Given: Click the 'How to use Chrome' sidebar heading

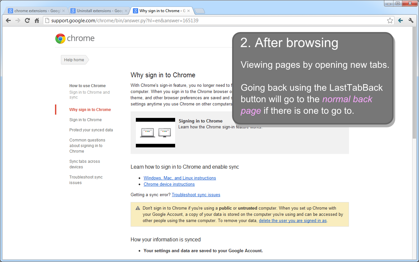Looking at the screenshot, I should (87, 86).
